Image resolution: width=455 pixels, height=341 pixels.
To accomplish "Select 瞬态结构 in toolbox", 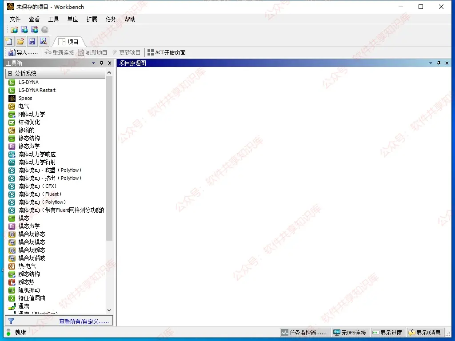I will click(29, 274).
